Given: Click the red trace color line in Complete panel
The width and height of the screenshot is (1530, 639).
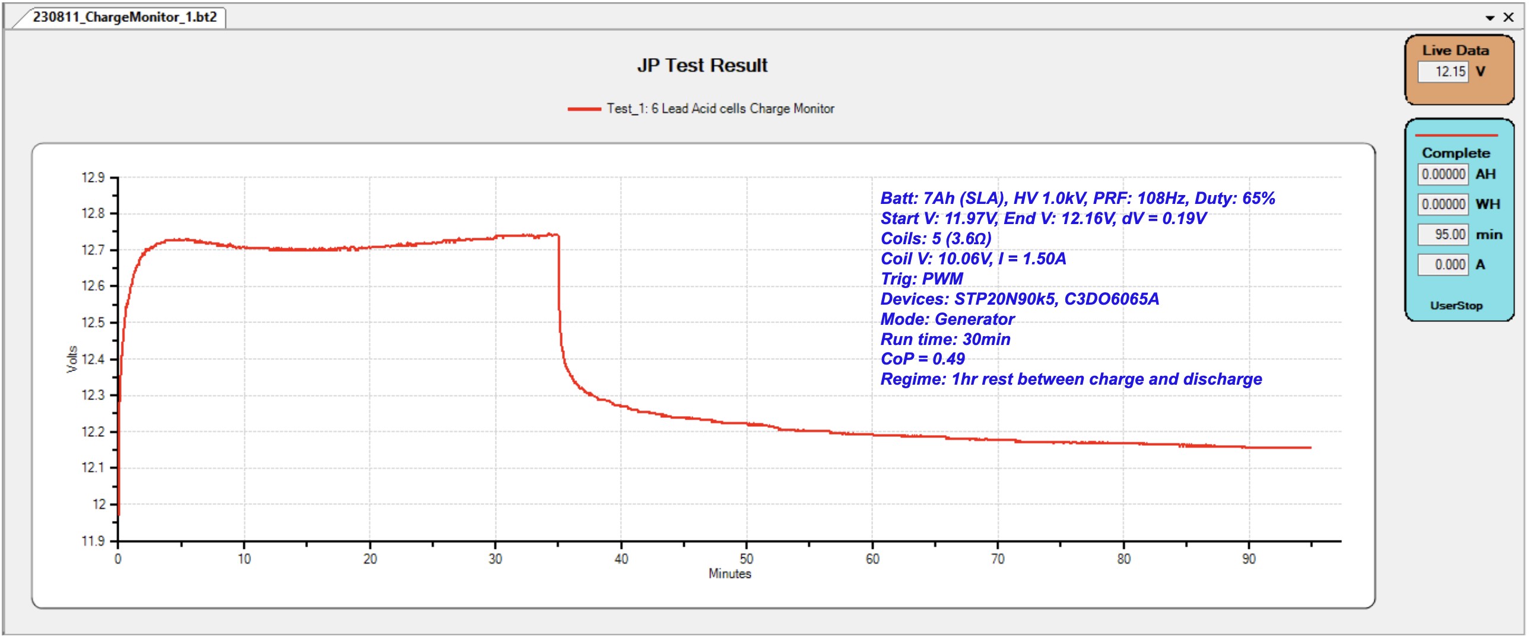Looking at the screenshot, I should point(1456,136).
